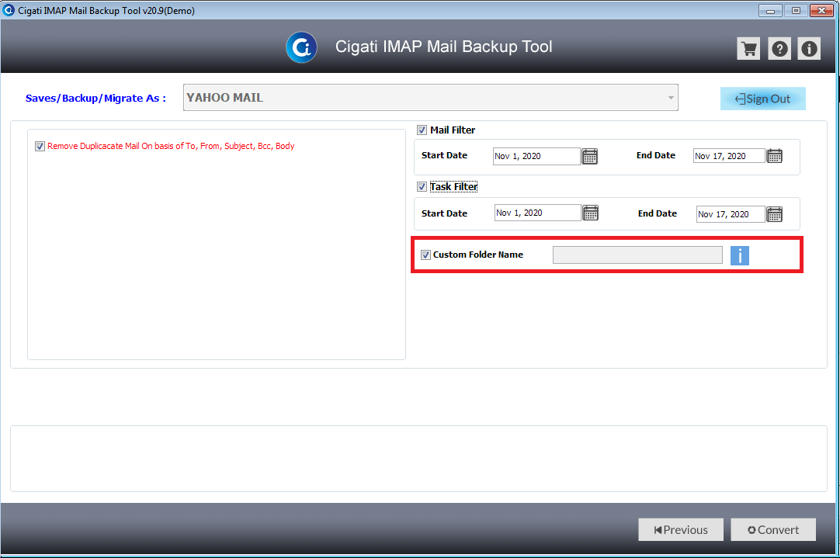Uncheck Remove Duplicate Mail checkbox
Image resolution: width=840 pixels, height=558 pixels.
[x=40, y=146]
